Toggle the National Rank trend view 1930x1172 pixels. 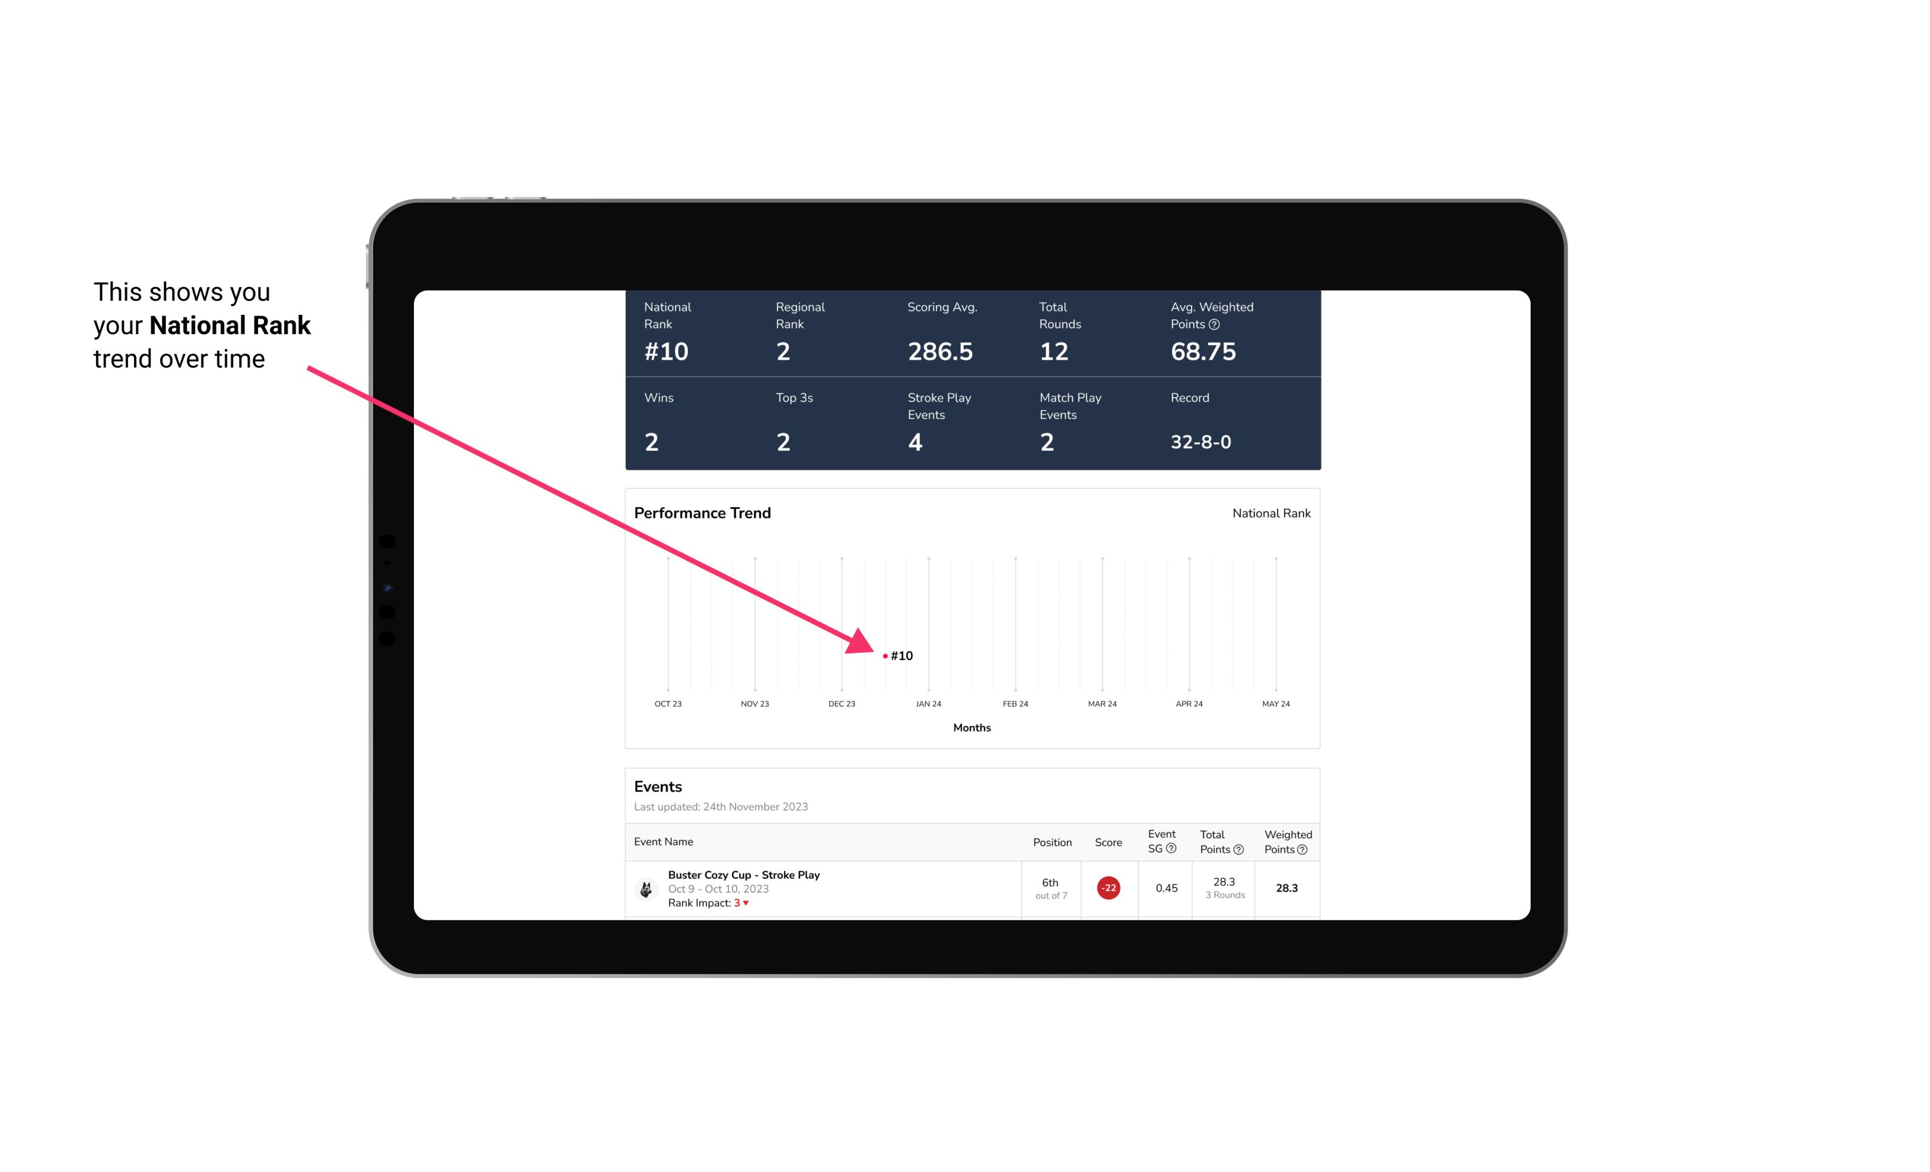click(x=1270, y=513)
